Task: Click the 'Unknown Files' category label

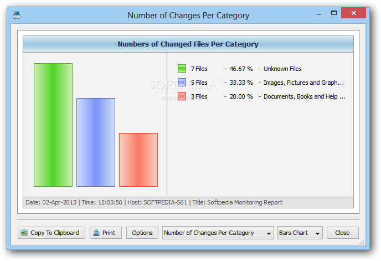Action: click(x=282, y=69)
